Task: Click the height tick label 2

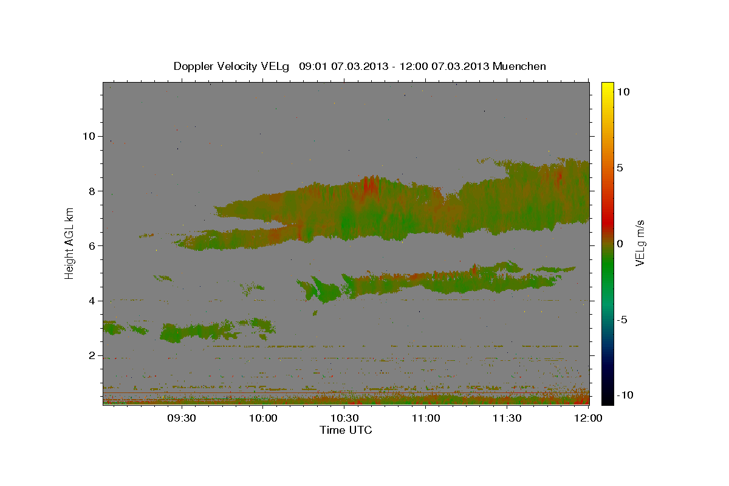Action: [x=91, y=356]
